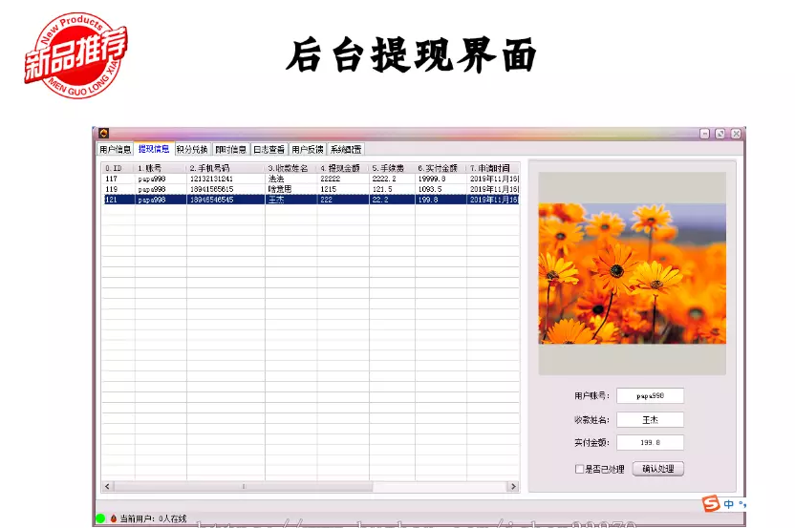This screenshot has width=795, height=528.
Task: Select the row with ID 119
Action: point(311,189)
